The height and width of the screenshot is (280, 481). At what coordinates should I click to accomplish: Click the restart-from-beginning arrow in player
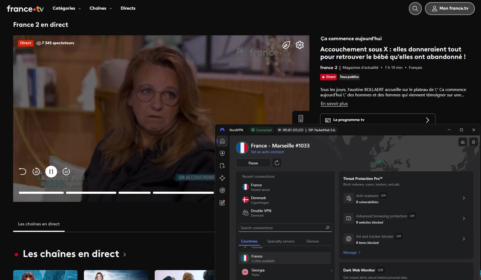point(23,171)
